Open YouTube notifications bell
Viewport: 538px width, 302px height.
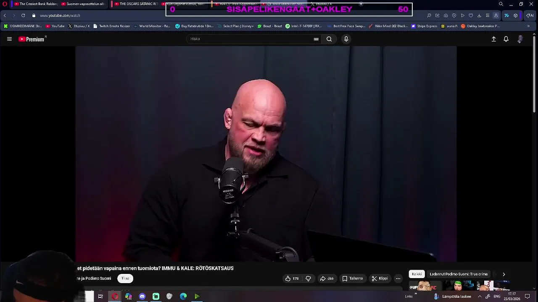pyautogui.click(x=506, y=39)
